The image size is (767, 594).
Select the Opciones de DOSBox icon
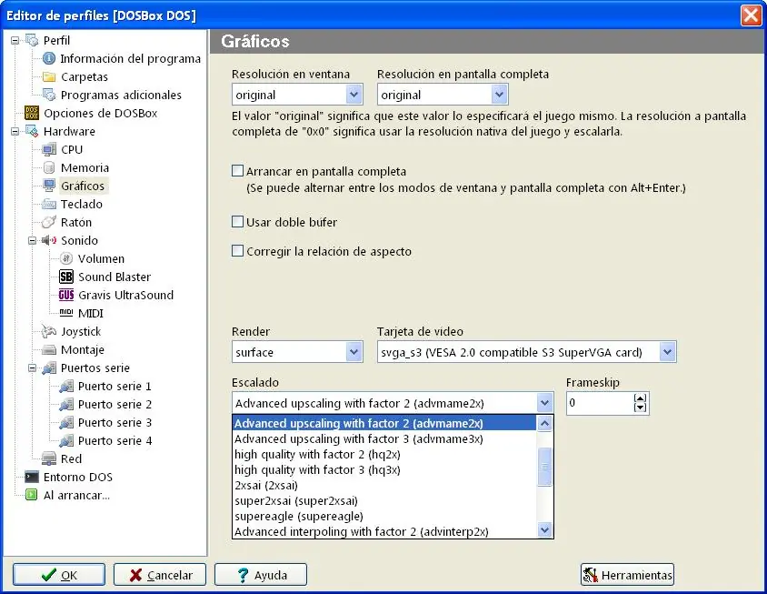[x=32, y=113]
